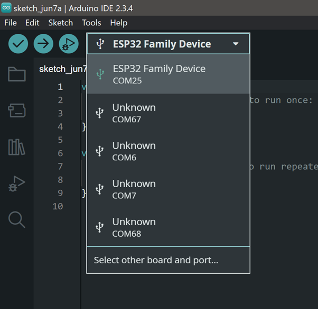Select Unknown board on COM7
Image resolution: width=318 pixels, height=309 pixels.
pos(169,189)
